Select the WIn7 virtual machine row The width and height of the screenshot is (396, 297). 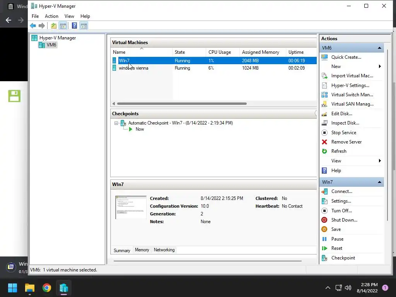point(214,61)
